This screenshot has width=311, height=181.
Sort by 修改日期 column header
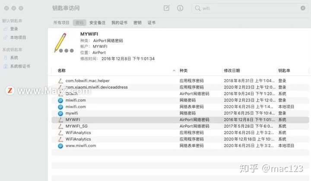tap(232, 71)
